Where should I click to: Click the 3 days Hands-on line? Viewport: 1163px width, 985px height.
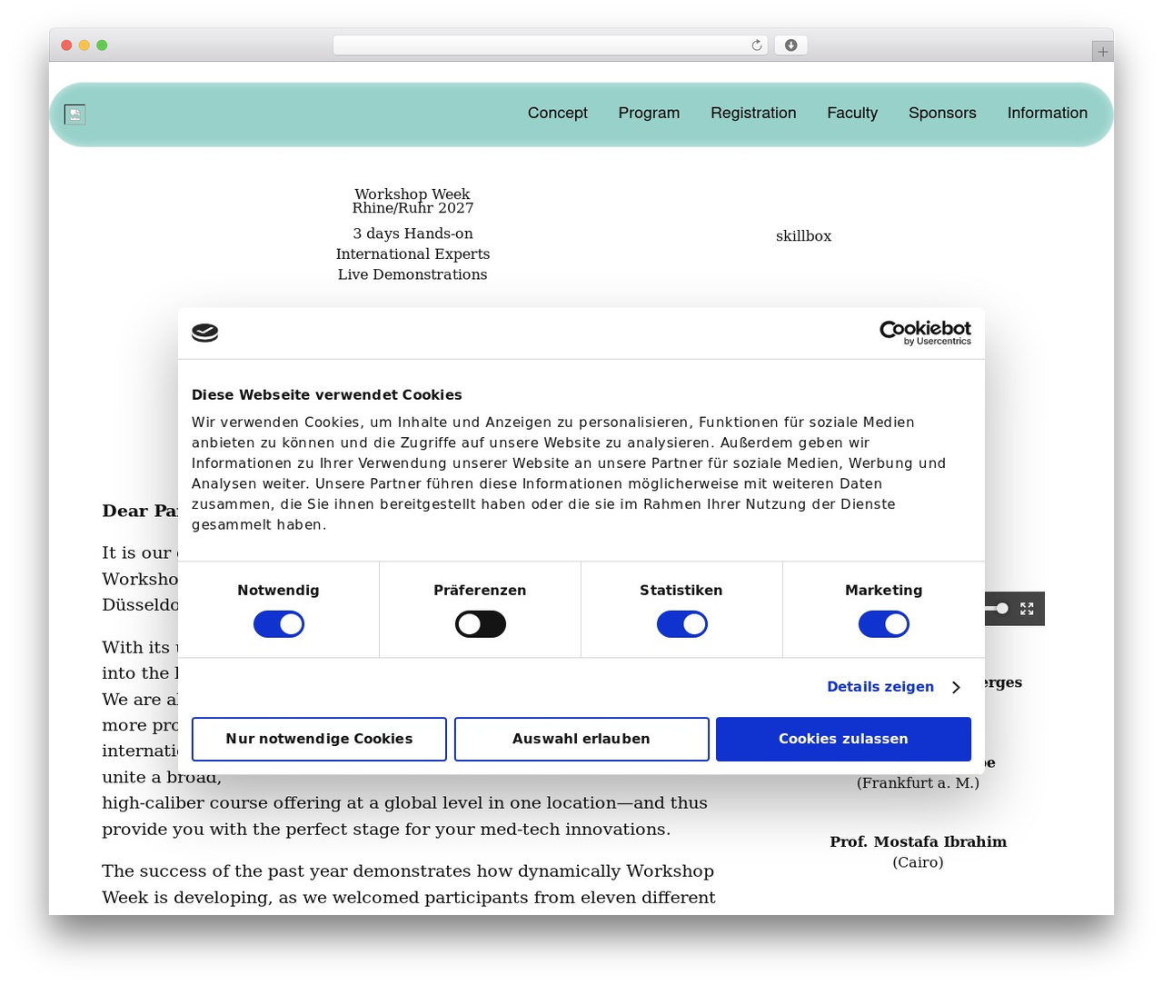coord(413,234)
